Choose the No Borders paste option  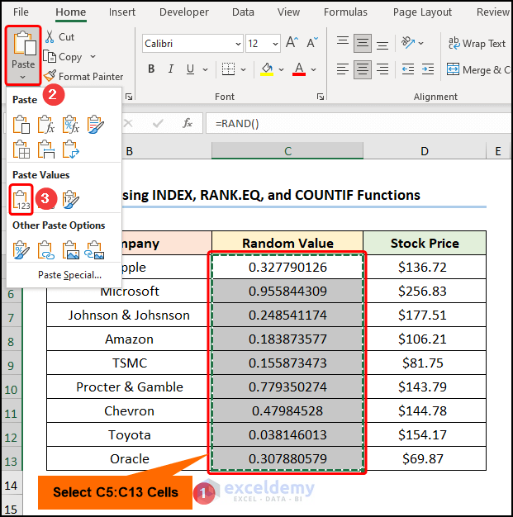click(x=21, y=149)
